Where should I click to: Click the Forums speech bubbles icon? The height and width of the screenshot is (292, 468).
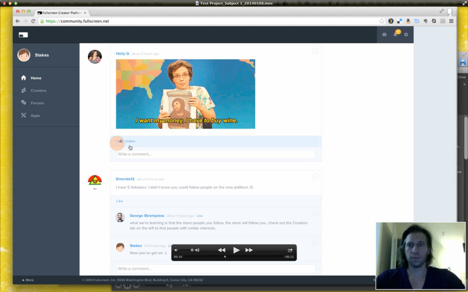coord(24,103)
